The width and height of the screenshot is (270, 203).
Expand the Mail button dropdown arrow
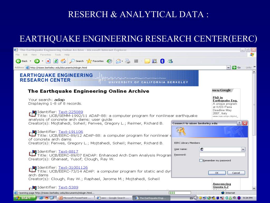(x=122, y=61)
